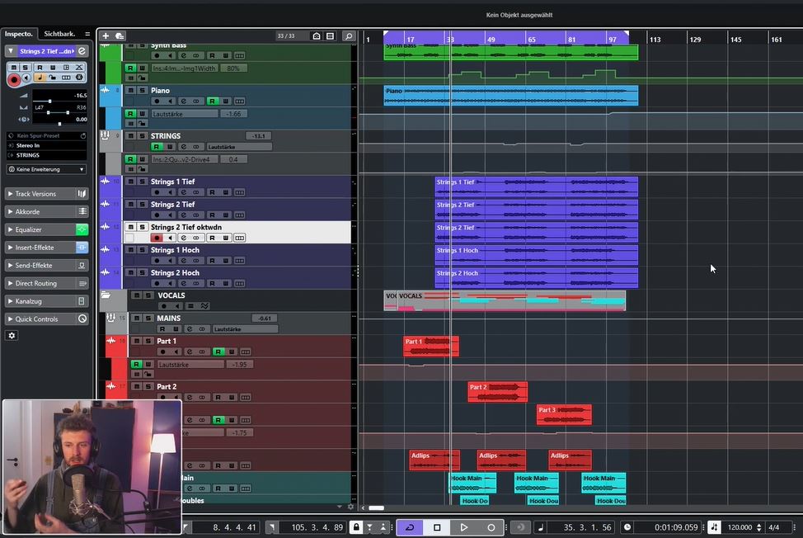
Task: Click ruler at bar 49
Action: click(491, 40)
